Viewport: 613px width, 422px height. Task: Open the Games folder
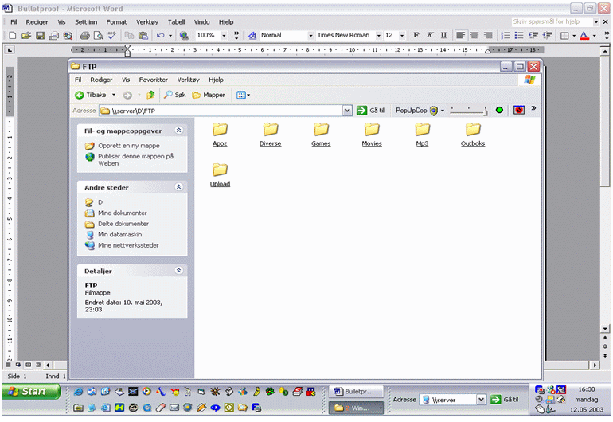321,134
